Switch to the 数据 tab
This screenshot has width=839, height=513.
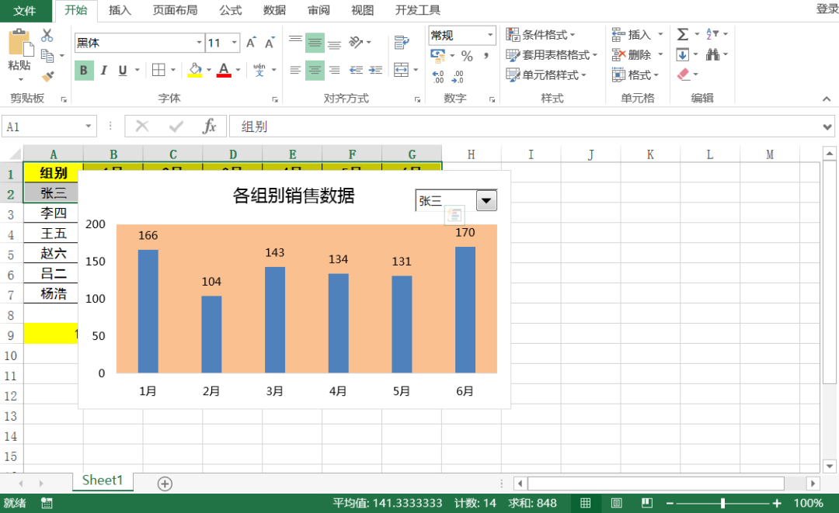click(274, 10)
